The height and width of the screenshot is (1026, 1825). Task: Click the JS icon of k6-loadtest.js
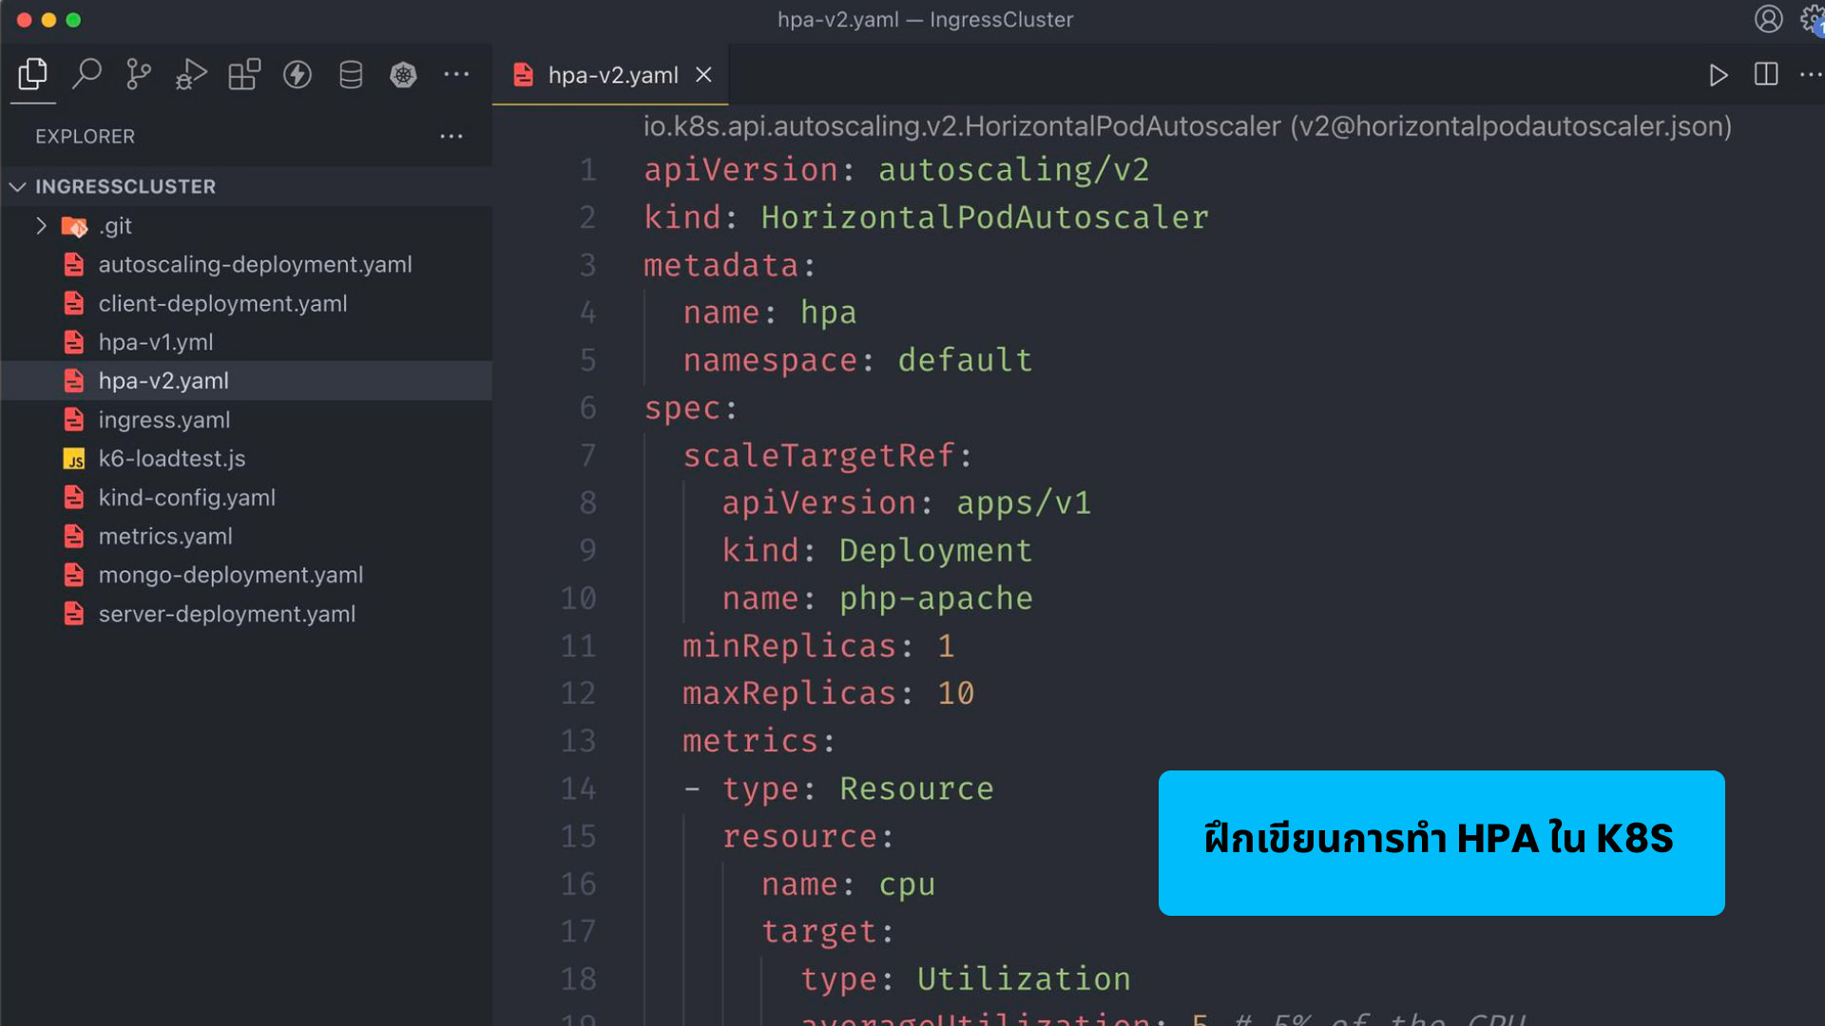click(x=74, y=460)
